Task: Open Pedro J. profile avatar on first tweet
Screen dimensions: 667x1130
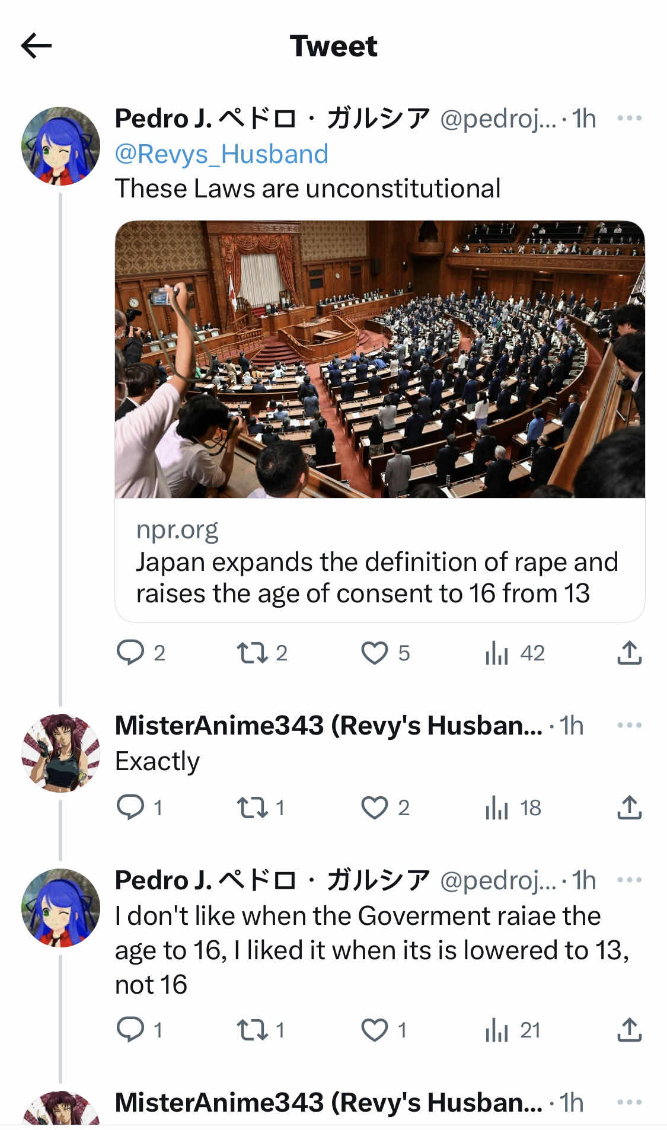Action: tap(60, 146)
